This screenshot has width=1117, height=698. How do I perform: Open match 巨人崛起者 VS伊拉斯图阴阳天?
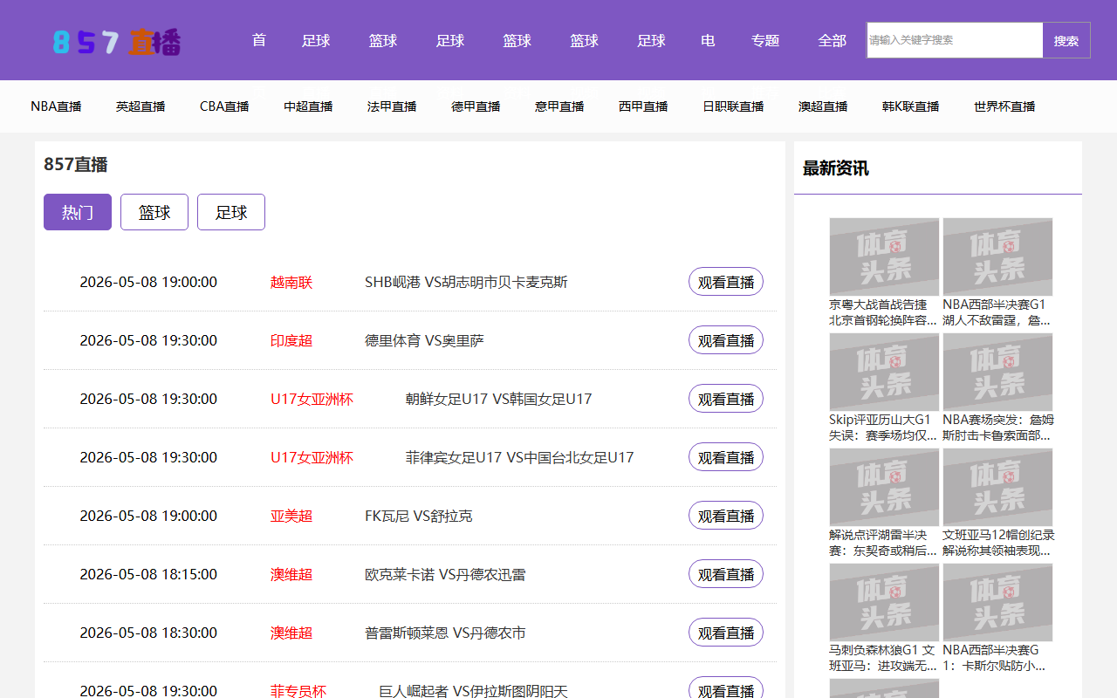pyautogui.click(x=473, y=691)
